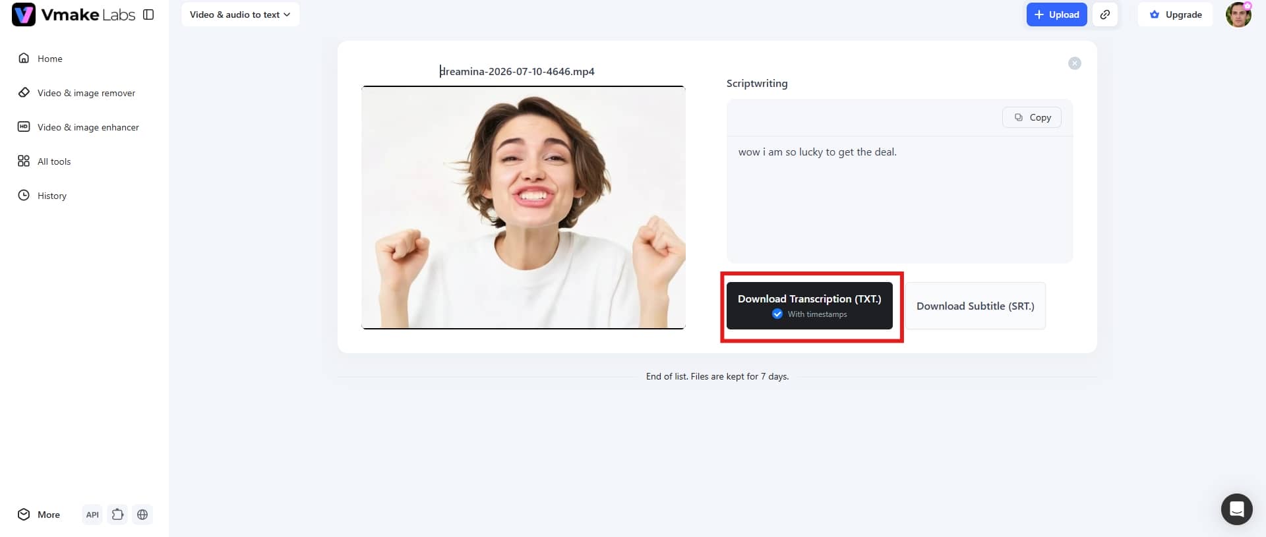This screenshot has height=537, width=1266.
Task: Copy the transcribed script text
Action: (1032, 117)
